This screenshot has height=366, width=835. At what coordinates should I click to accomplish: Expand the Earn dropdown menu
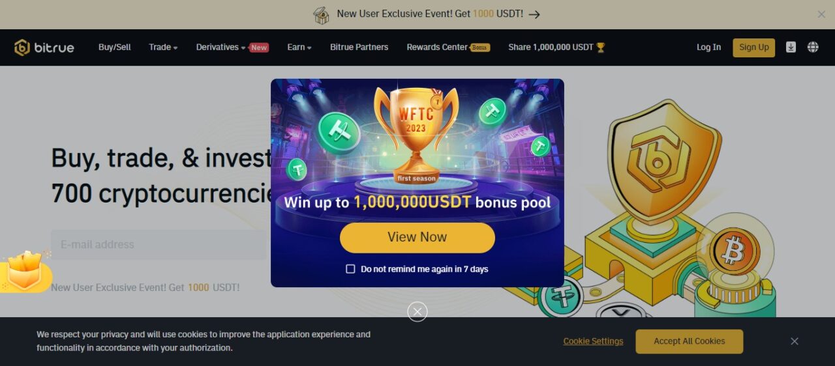(x=299, y=47)
